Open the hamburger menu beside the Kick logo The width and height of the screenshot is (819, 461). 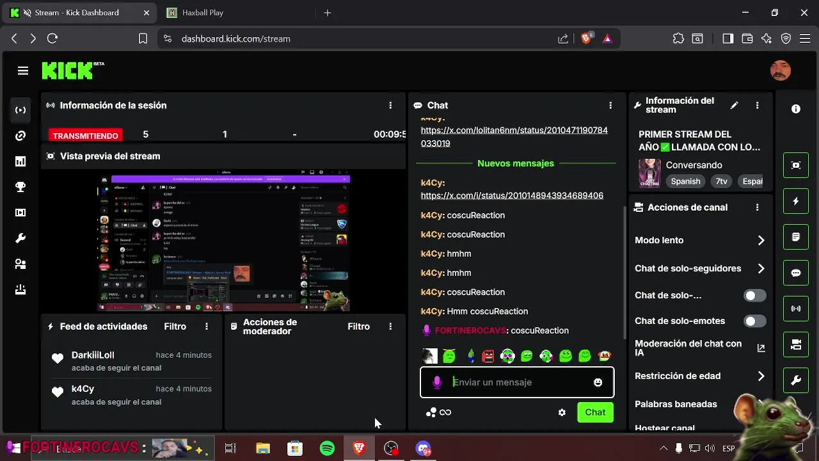tap(23, 71)
